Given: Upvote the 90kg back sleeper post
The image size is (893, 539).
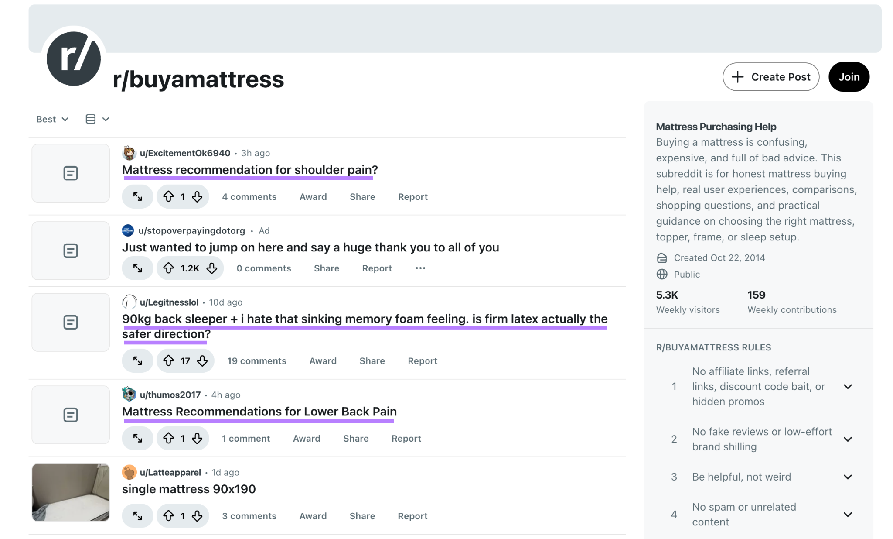Looking at the screenshot, I should click(168, 361).
